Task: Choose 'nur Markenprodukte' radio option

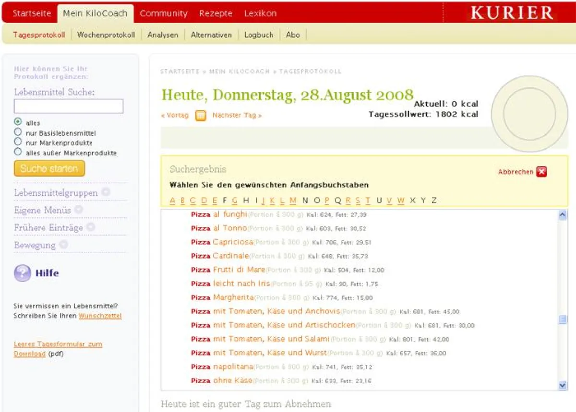Action: tap(18, 142)
